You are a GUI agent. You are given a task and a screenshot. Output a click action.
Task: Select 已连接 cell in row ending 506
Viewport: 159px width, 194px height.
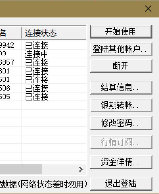point(37,88)
